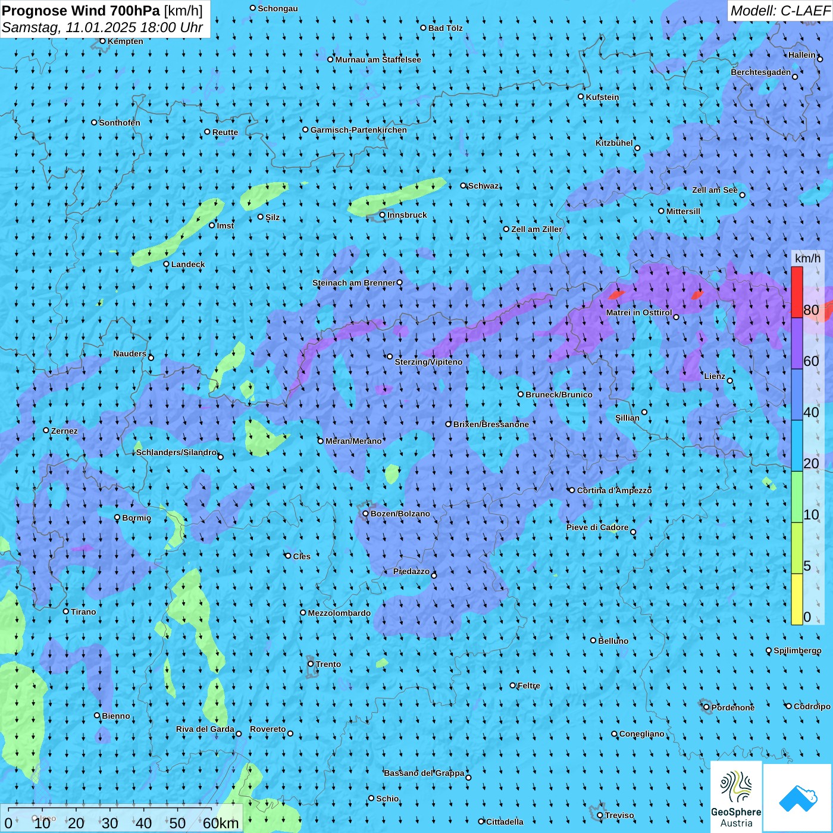Viewport: 833px width, 833px height.
Task: Click the '60km' scale bar label
Action: point(221,823)
